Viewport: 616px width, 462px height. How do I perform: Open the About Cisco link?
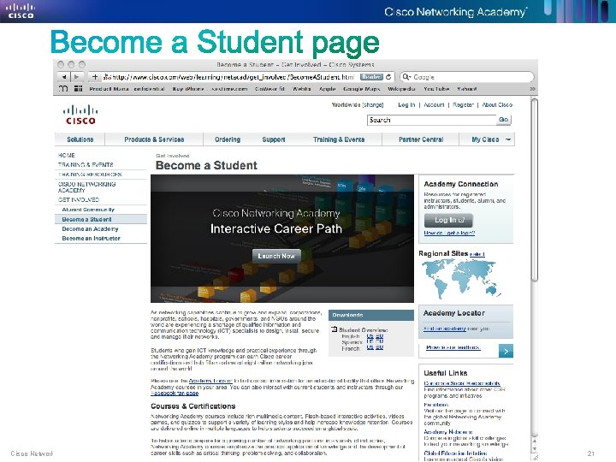(x=497, y=105)
